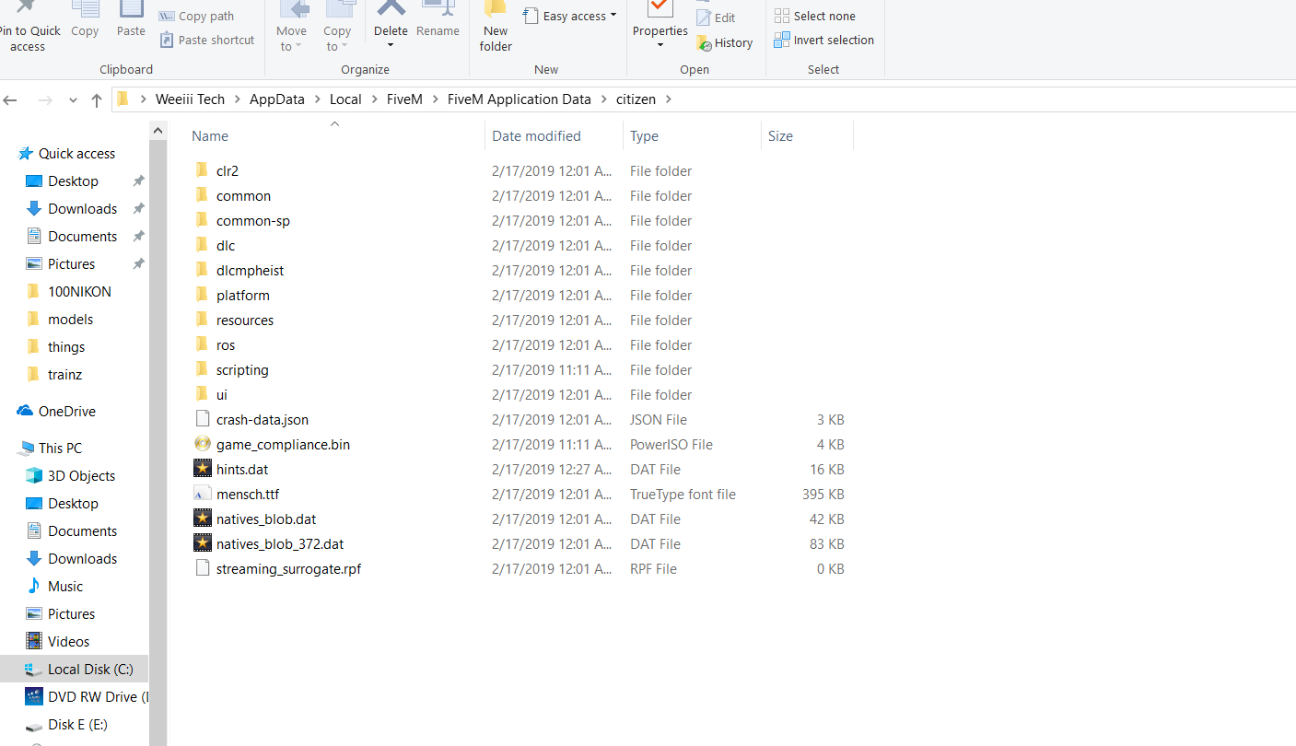Sort files by Date modified column
This screenshot has width=1296, height=746.
[536, 136]
